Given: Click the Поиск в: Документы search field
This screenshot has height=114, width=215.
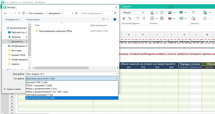Looking at the screenshot, I should 98,13.
